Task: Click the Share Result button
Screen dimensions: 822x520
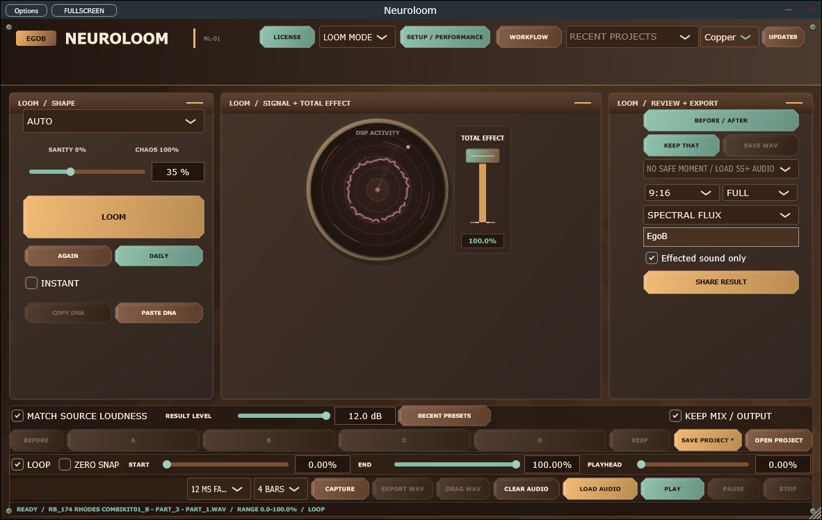Action: point(721,282)
